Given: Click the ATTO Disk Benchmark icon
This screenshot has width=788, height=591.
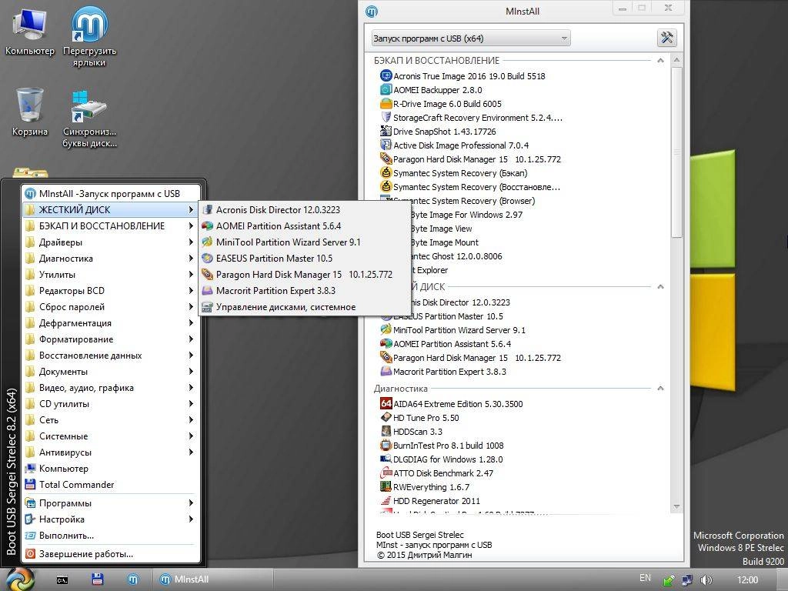Looking at the screenshot, I should tap(386, 473).
